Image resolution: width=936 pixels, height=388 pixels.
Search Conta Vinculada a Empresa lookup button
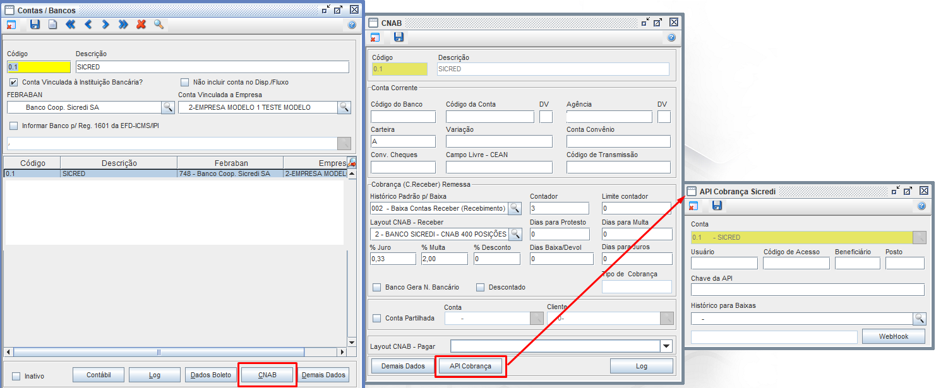(x=344, y=107)
